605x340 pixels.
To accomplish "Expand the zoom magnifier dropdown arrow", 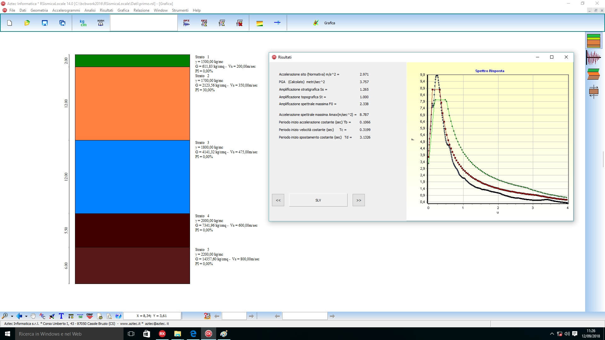I will click(x=12, y=316).
